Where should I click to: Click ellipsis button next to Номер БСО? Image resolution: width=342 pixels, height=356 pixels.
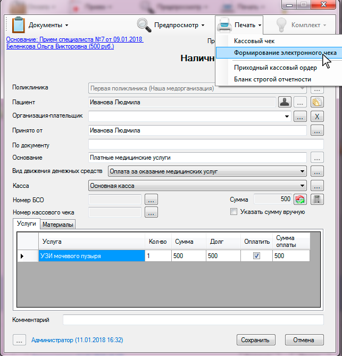click(x=151, y=200)
